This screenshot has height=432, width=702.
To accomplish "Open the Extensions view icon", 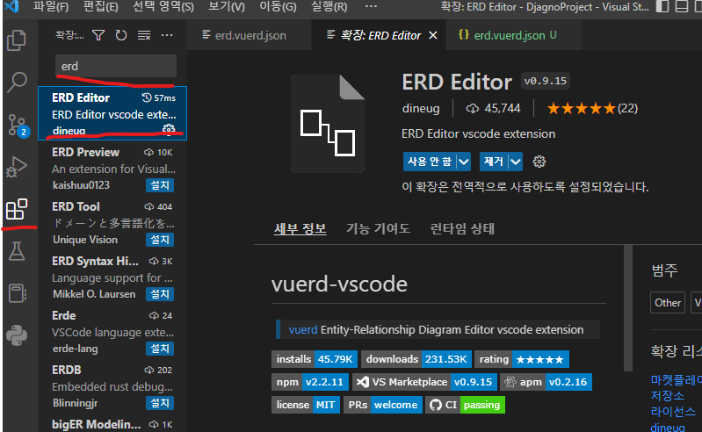I will pos(17,209).
